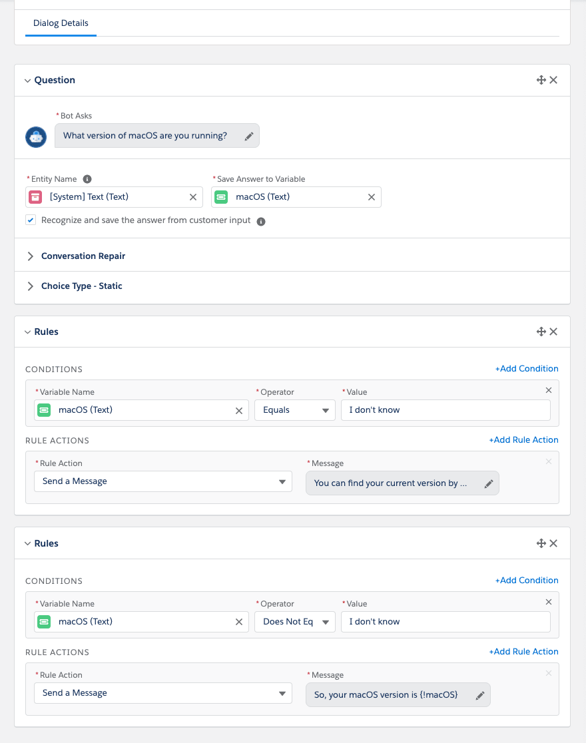586x743 pixels.
Task: Click the move handle icon on the Question panel
Action: click(x=541, y=80)
